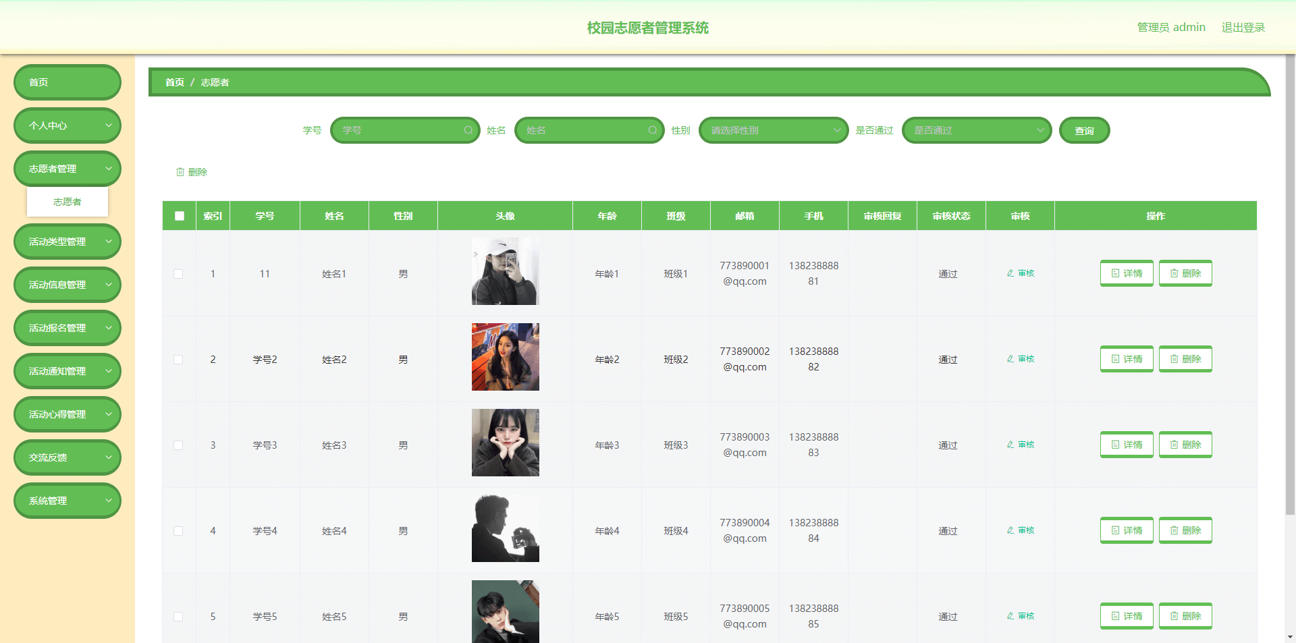Expand the 个人中心 menu
This screenshot has width=1296, height=643.
point(67,125)
